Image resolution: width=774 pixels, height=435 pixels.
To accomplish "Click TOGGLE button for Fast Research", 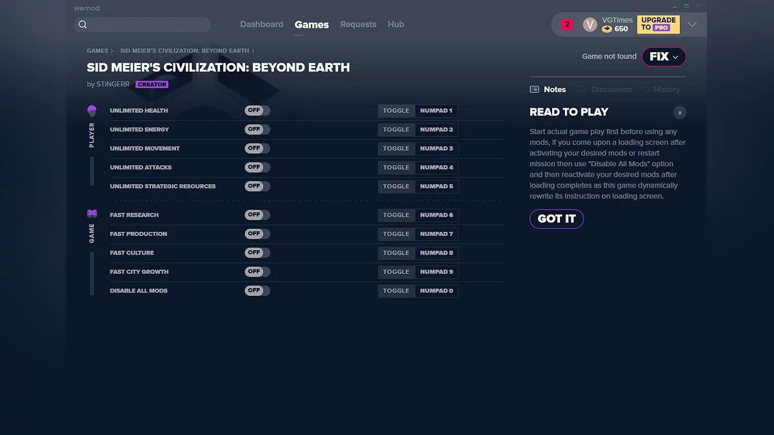I will coord(396,215).
